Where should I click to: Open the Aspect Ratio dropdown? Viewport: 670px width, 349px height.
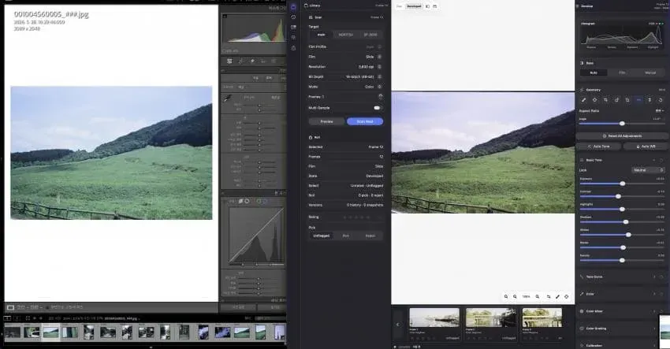(661, 110)
